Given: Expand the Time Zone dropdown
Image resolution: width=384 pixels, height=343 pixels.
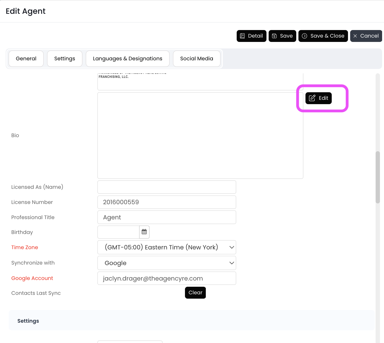Looking at the screenshot, I should 232,247.
